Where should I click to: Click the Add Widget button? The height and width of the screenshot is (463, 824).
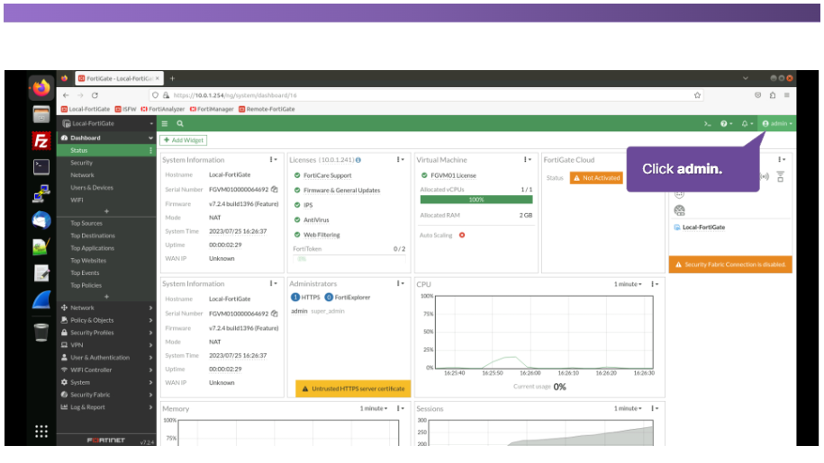pos(184,140)
